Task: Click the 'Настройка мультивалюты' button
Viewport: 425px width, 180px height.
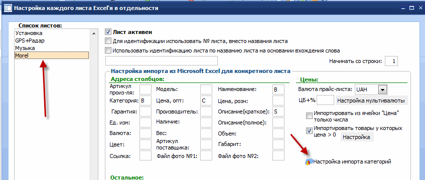Action: (x=371, y=101)
